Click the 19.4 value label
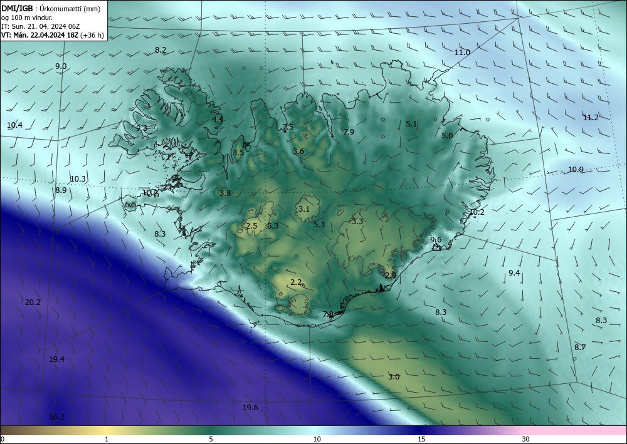The image size is (627, 444). coord(56,359)
